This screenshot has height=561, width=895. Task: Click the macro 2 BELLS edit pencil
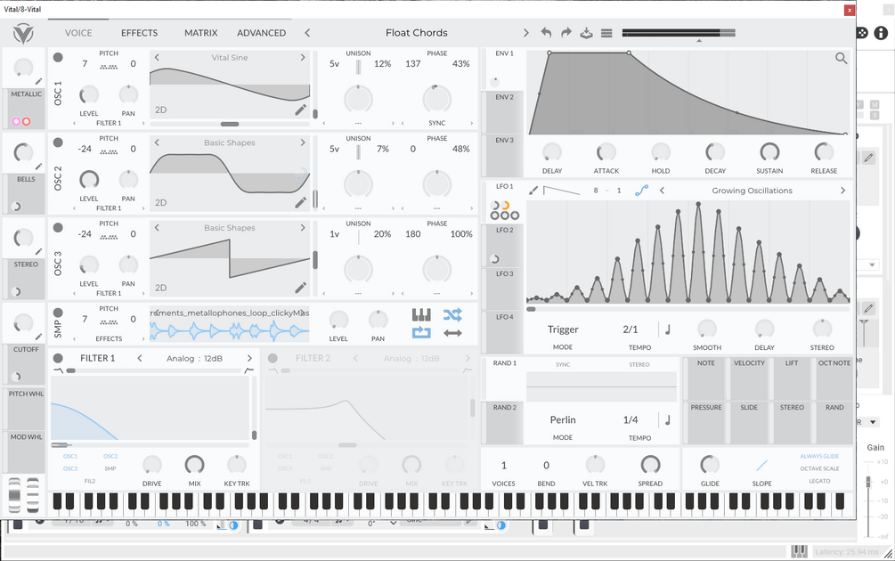coord(38,167)
